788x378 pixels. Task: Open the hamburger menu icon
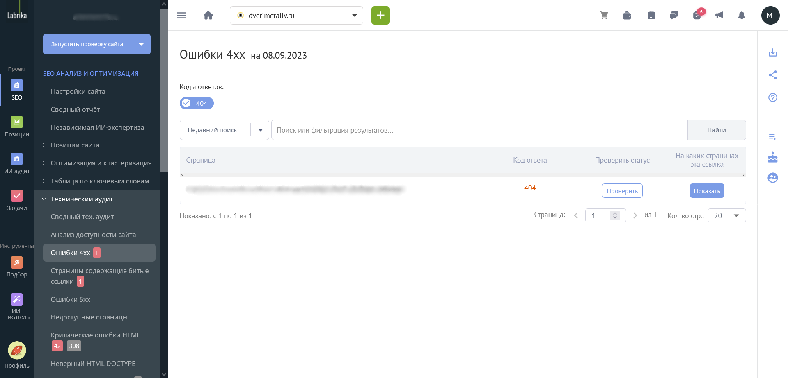coord(181,16)
